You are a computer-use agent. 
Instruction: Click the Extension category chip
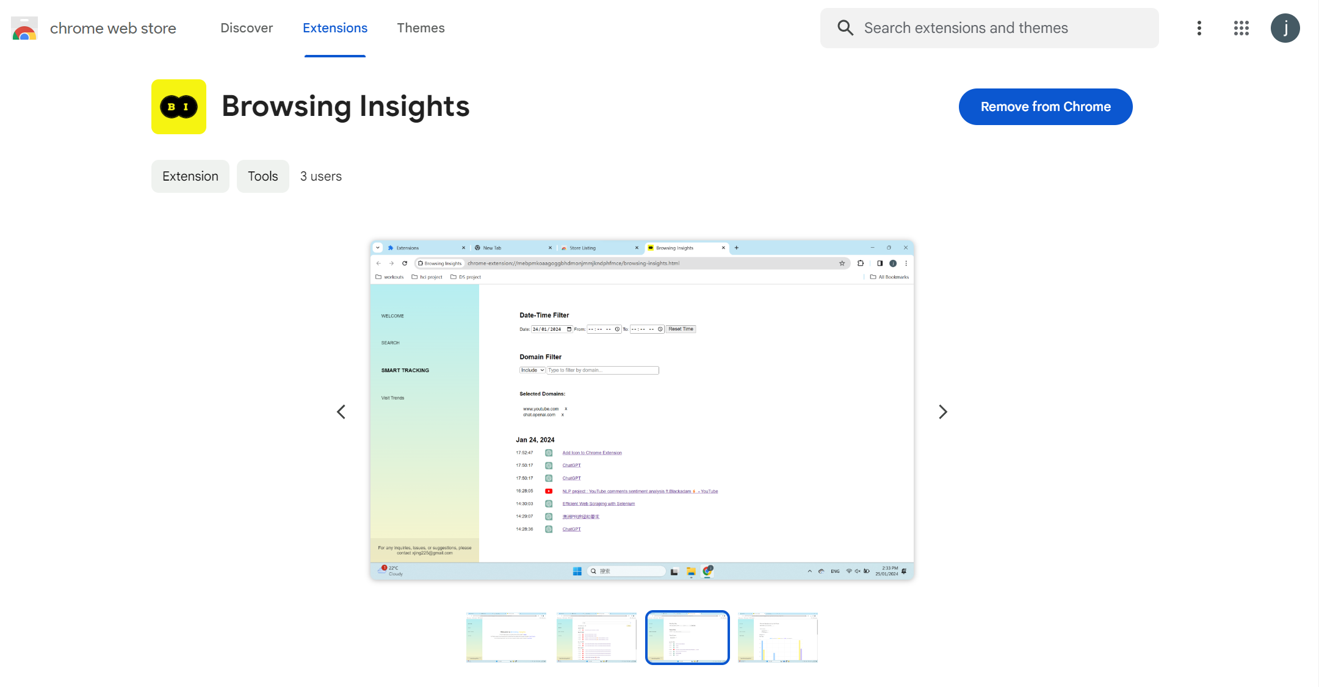pyautogui.click(x=190, y=176)
